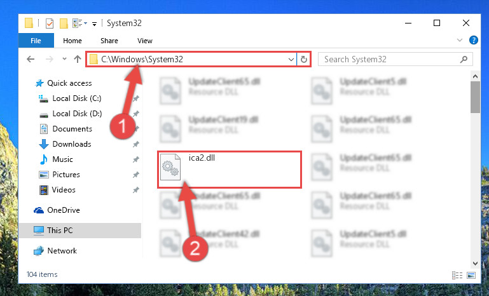The height and width of the screenshot is (296, 489).
Task: Open recent locations dropdown arrow
Action: pos(64,58)
